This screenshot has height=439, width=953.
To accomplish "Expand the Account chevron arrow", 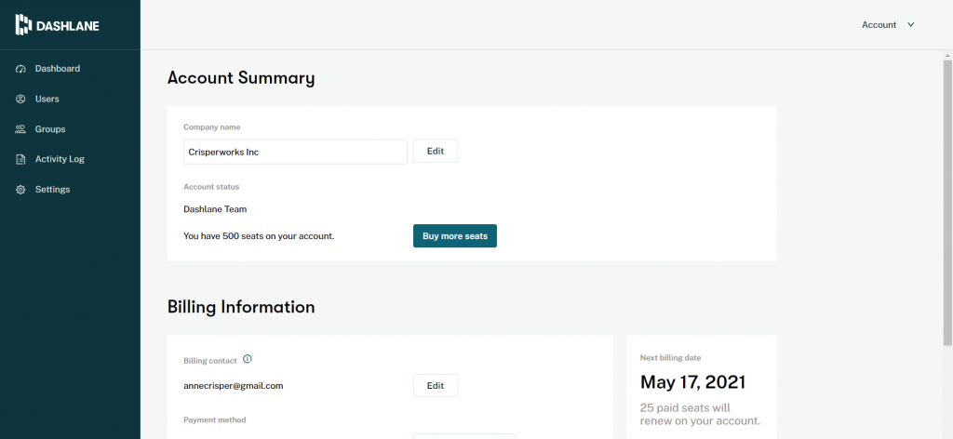I will (x=910, y=25).
